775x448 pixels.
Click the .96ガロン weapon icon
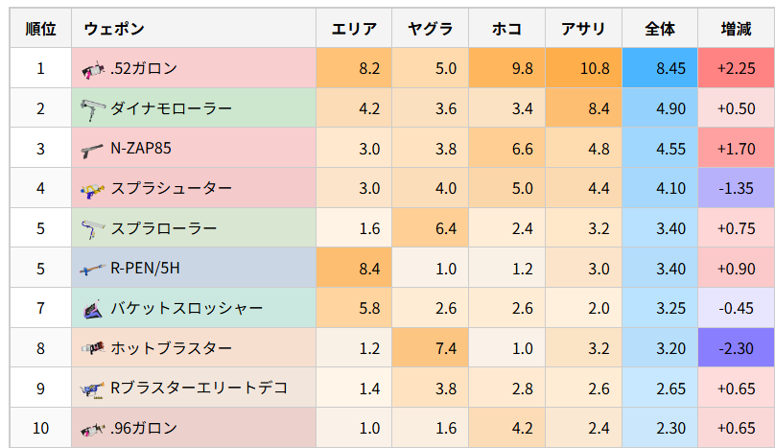92,429
